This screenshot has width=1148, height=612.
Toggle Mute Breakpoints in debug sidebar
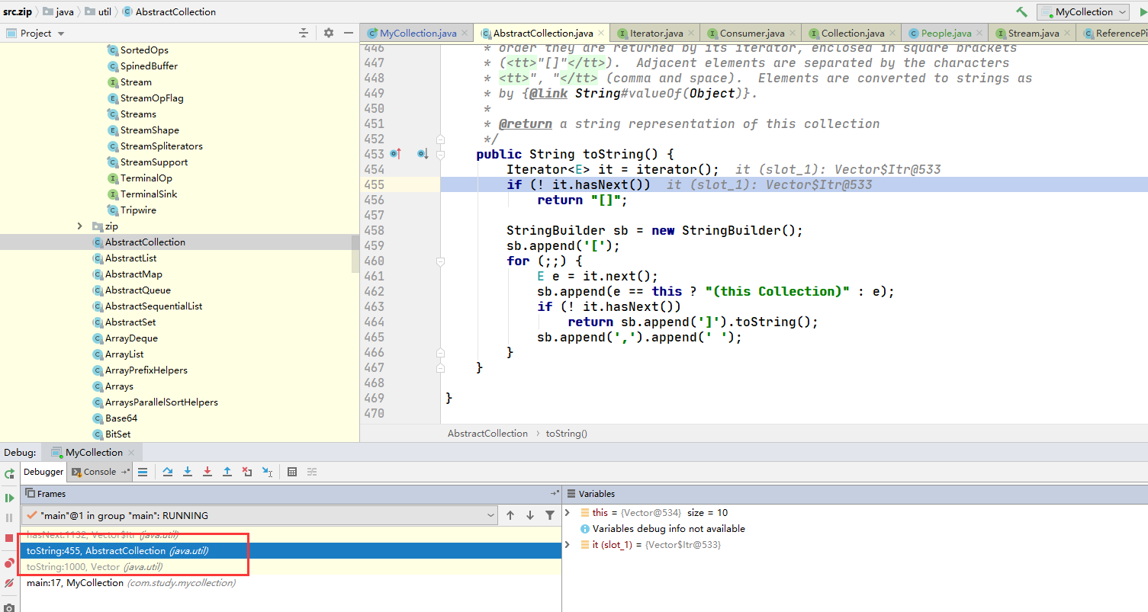9,583
